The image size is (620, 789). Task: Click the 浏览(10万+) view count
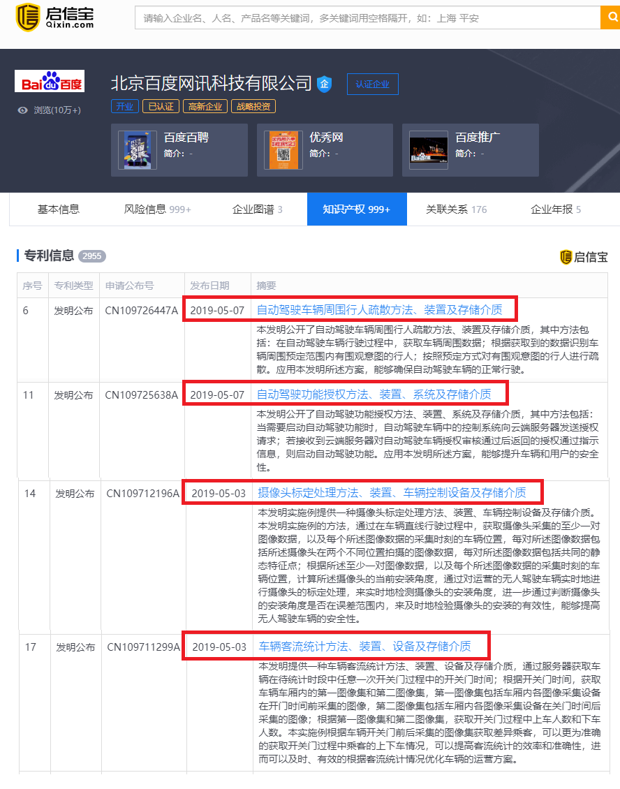(x=57, y=110)
